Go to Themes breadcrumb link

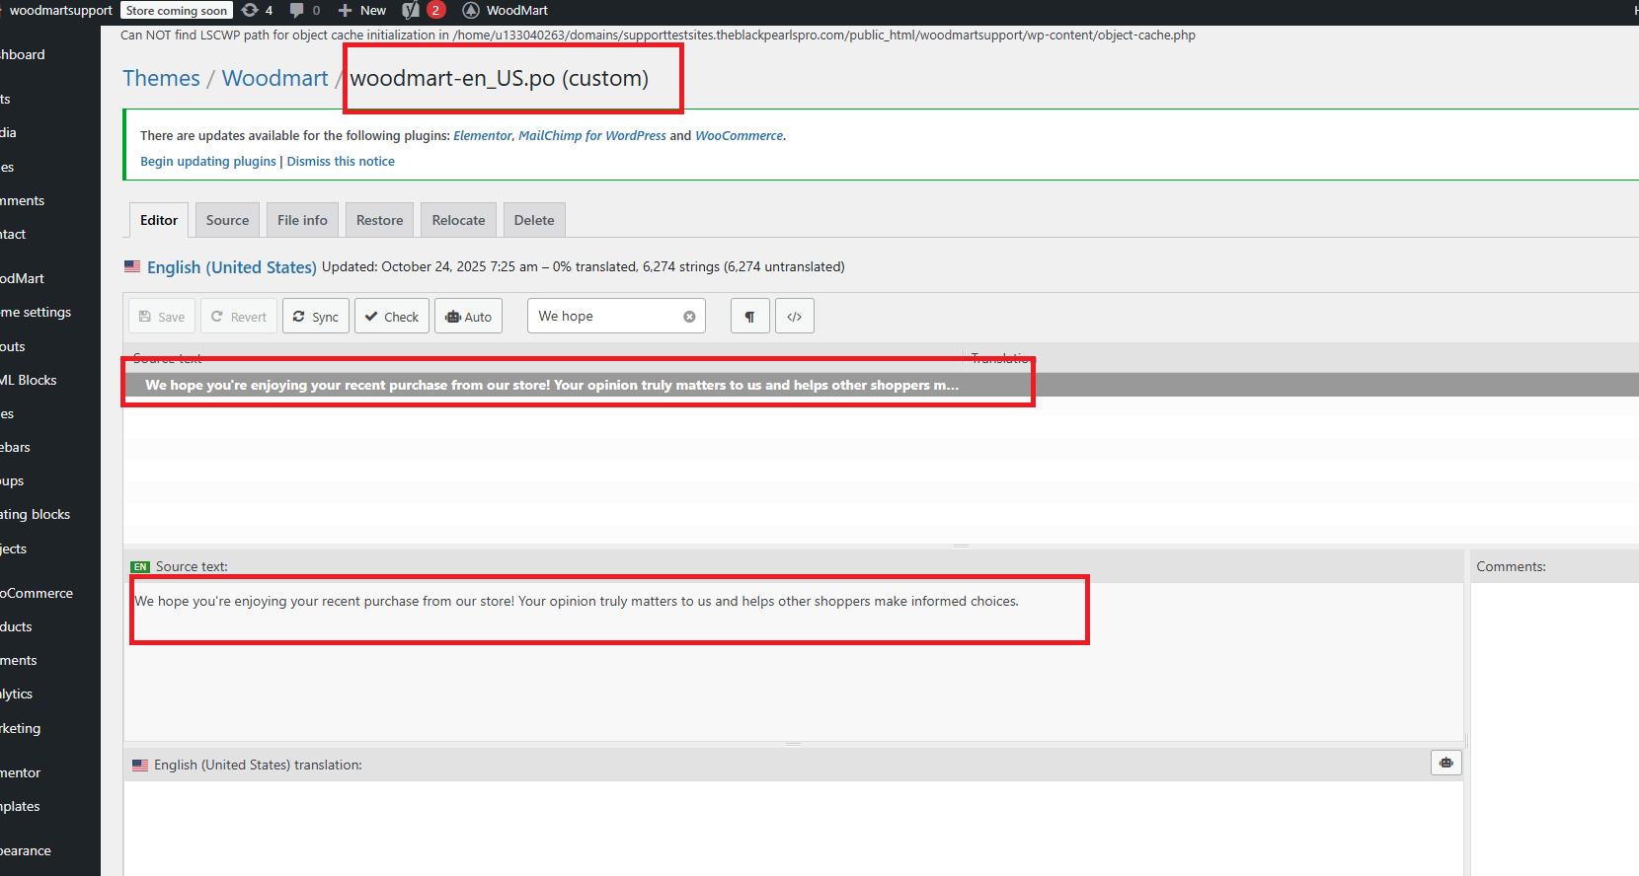coord(161,78)
